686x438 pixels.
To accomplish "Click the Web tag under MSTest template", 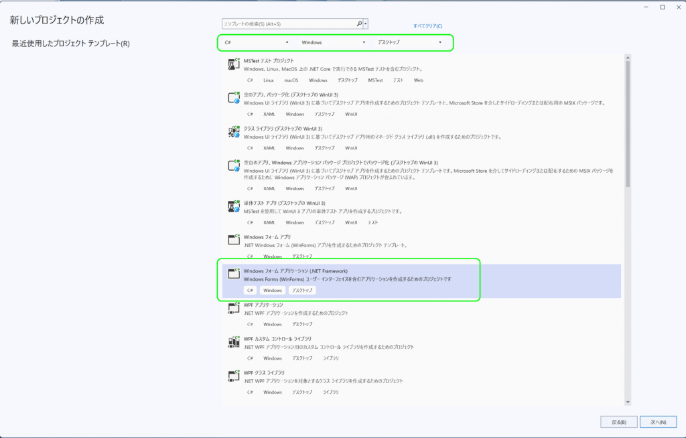I will 419,80.
